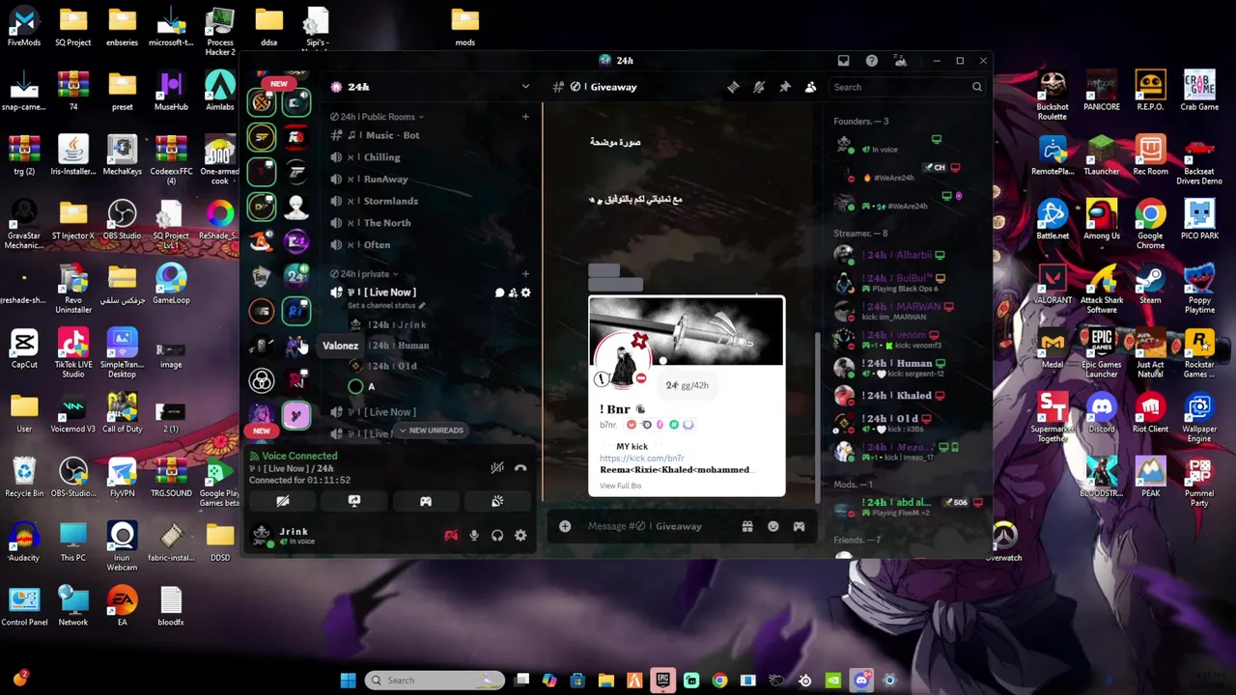Image resolution: width=1236 pixels, height=695 pixels.
Task: Toggle camera button in Voice Connected panel
Action: (283, 501)
